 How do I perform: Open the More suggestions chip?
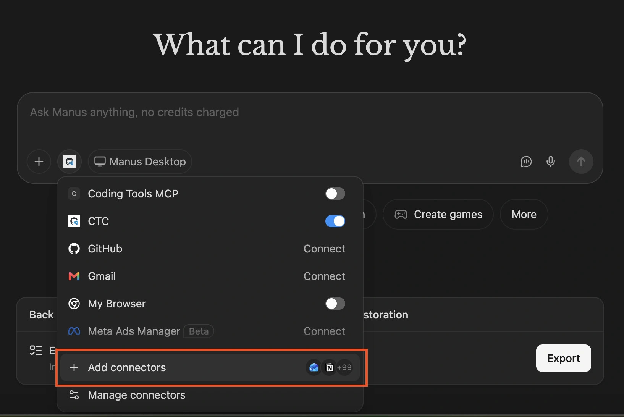pyautogui.click(x=524, y=214)
